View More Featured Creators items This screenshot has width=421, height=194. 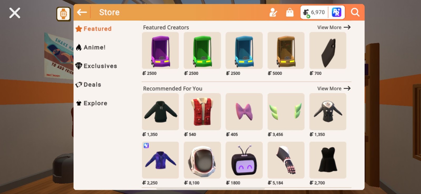point(334,27)
